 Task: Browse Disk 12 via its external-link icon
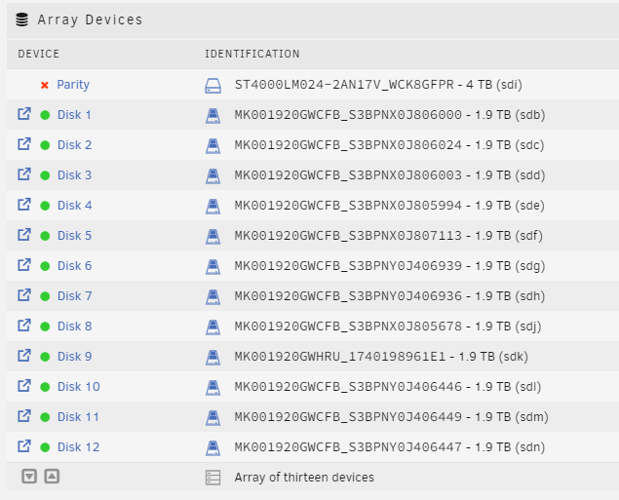point(24,445)
